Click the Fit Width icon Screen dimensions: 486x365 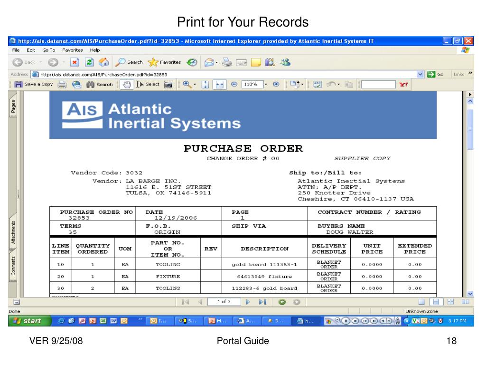tap(219, 85)
